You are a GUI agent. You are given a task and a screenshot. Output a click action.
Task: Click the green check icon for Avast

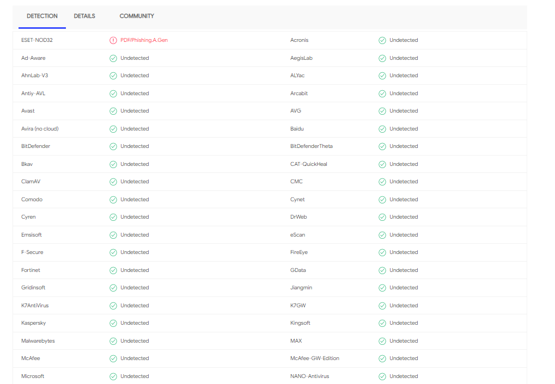click(x=113, y=111)
